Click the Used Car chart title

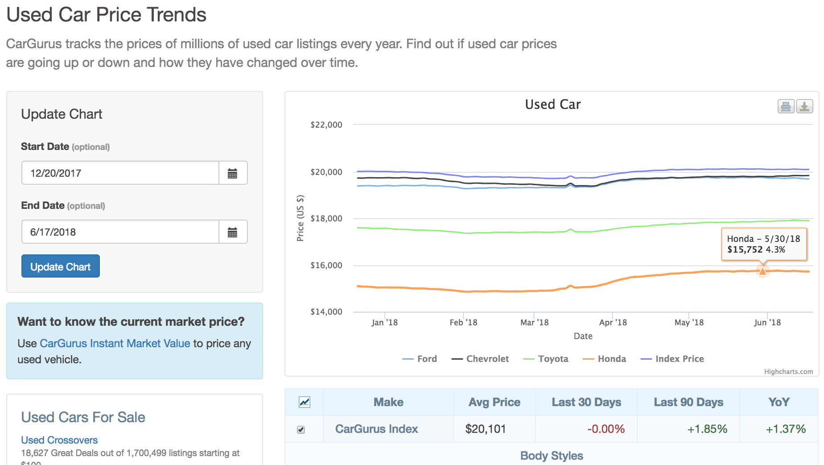(553, 104)
